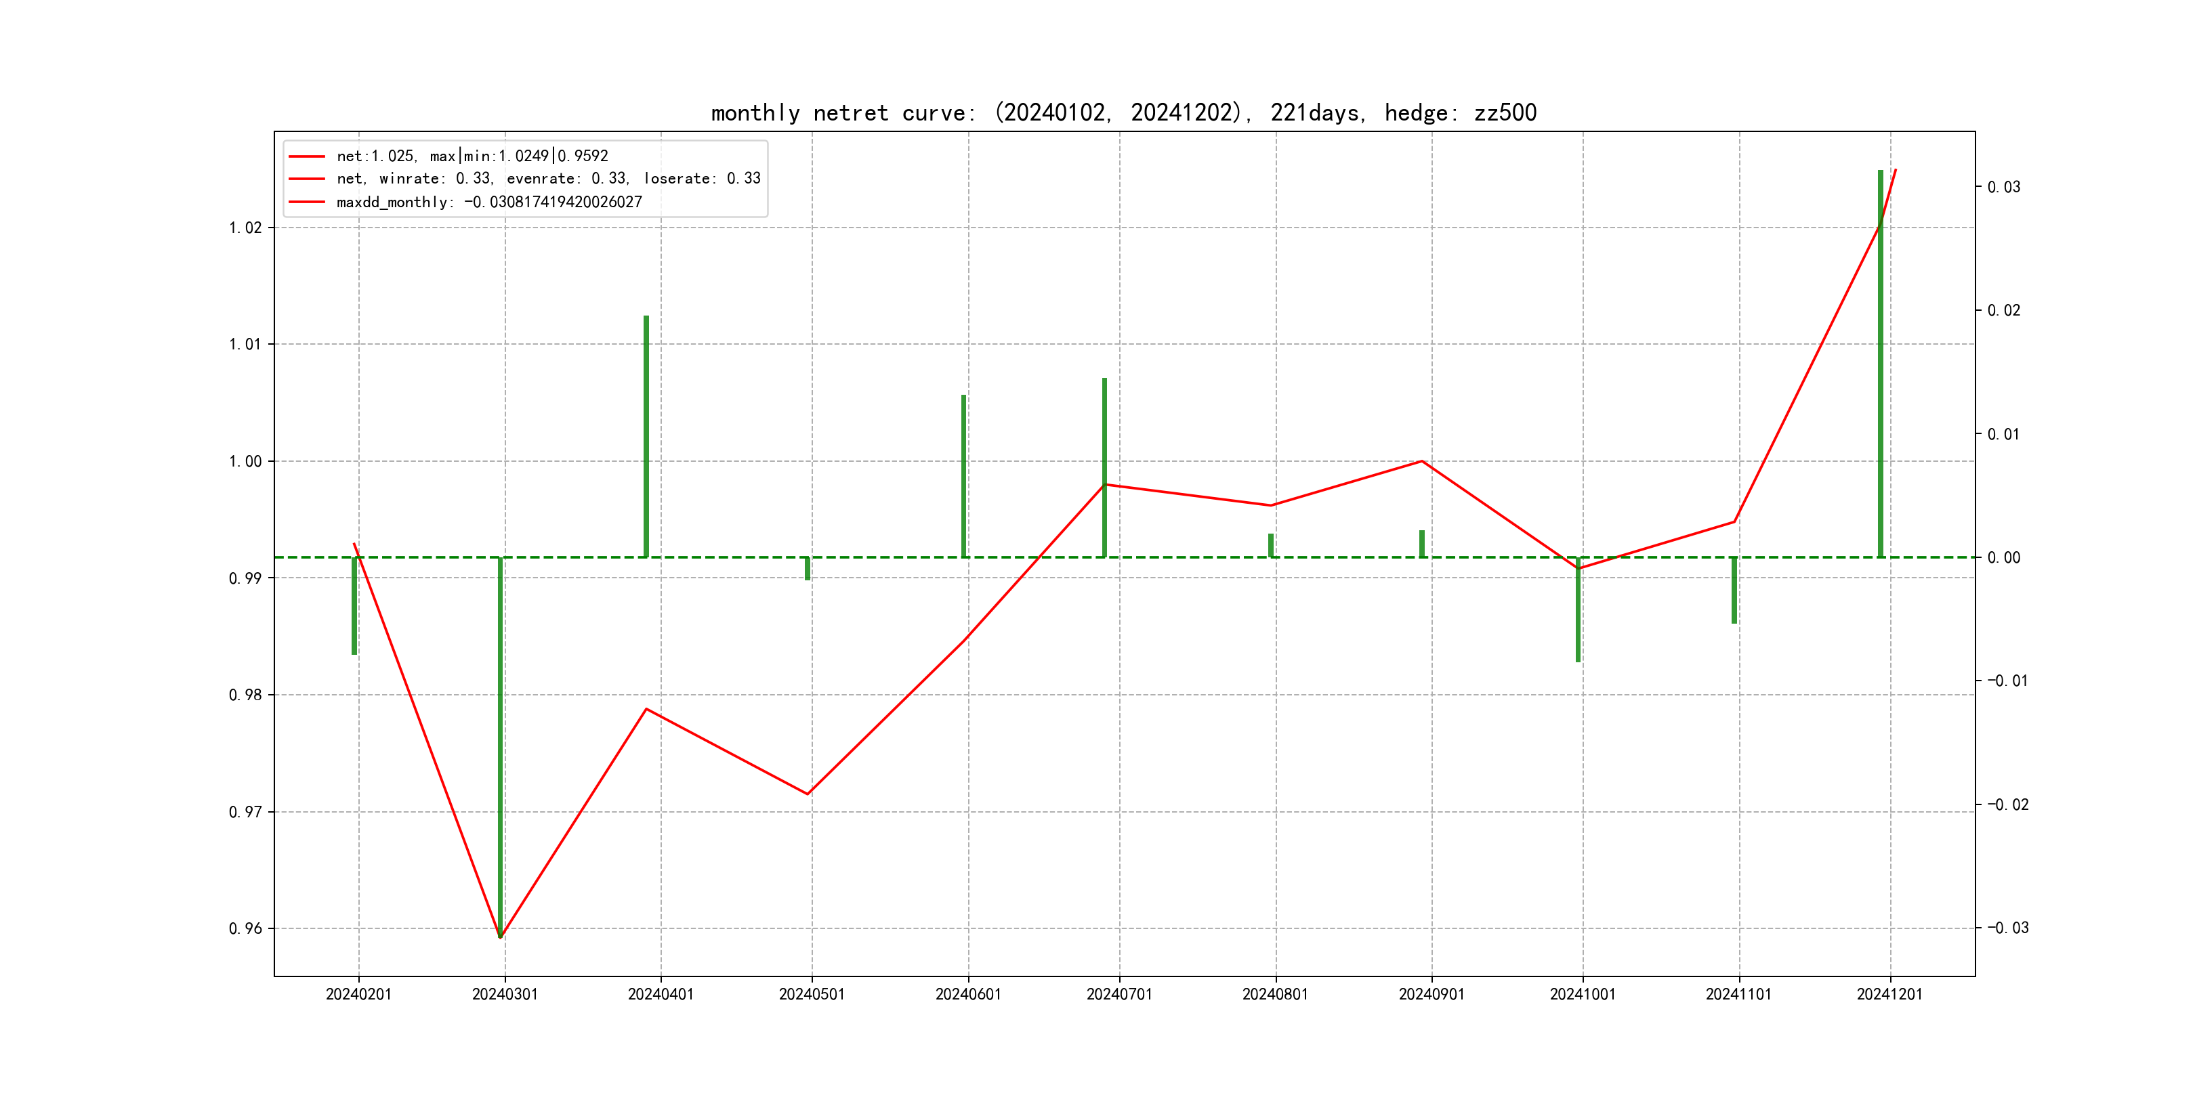Screen dimensions: 2195x1097
Task: Click the 20240401 x-axis label
Action: 661,994
